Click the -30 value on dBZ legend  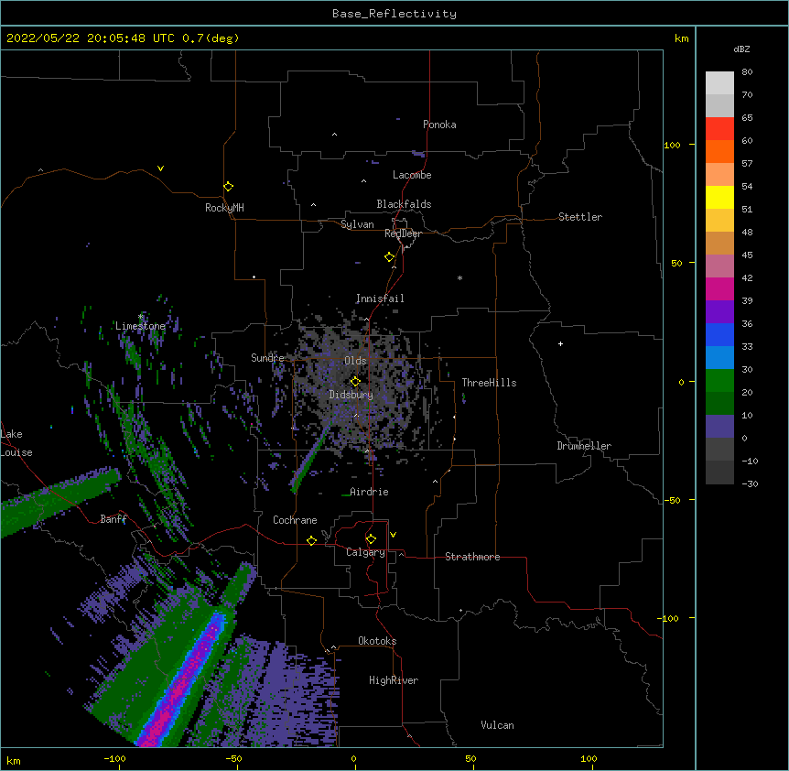[750, 484]
